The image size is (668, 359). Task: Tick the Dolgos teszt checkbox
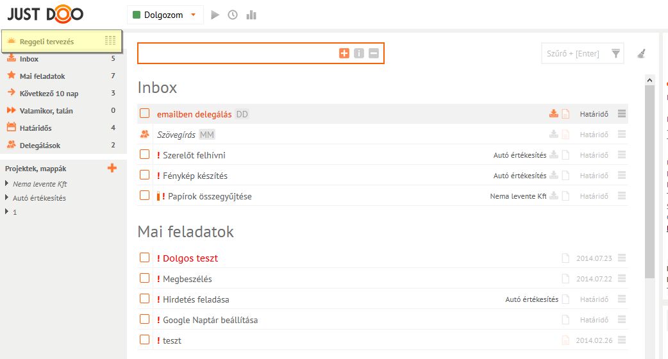pyautogui.click(x=145, y=257)
